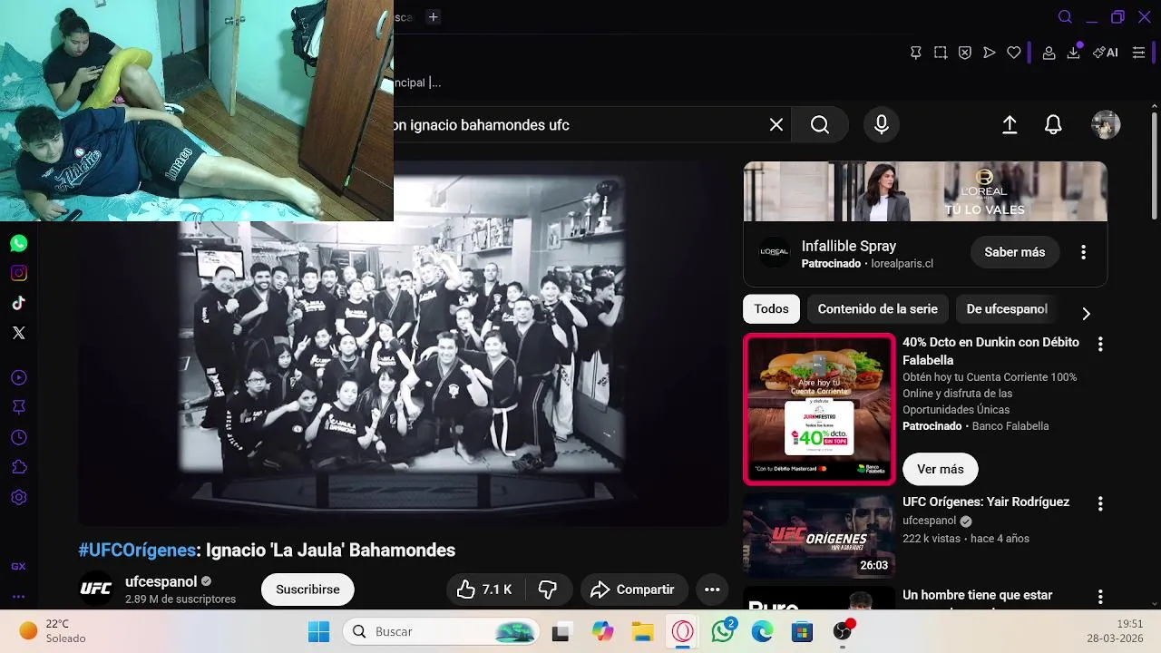Viewport: 1161px width, 653px height.
Task: Open browser Settings gear in the sidebar
Action: (x=19, y=497)
